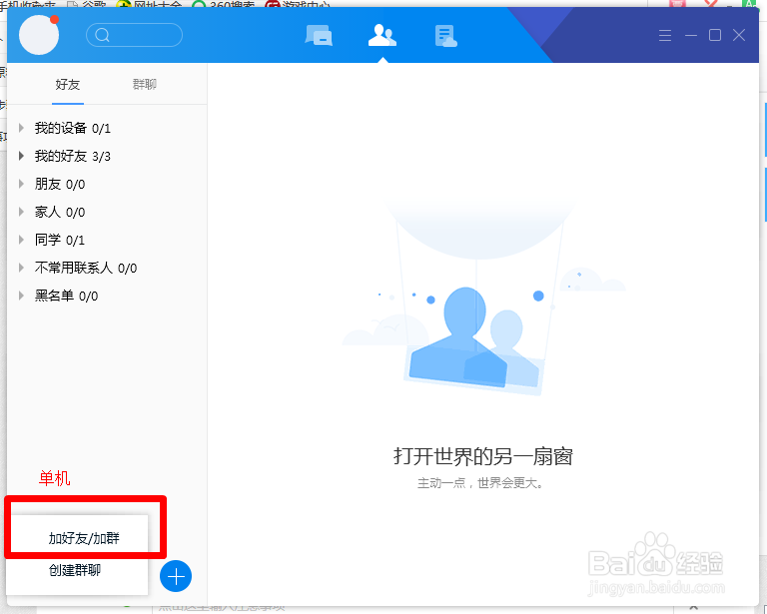Image resolution: width=767 pixels, height=614 pixels.
Task: Maximize the TIM window
Action: click(x=715, y=35)
